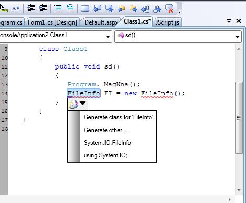This screenshot has width=246, height=203.
Task: Click the 'void' keyword on line 11
Action: coord(92,66)
